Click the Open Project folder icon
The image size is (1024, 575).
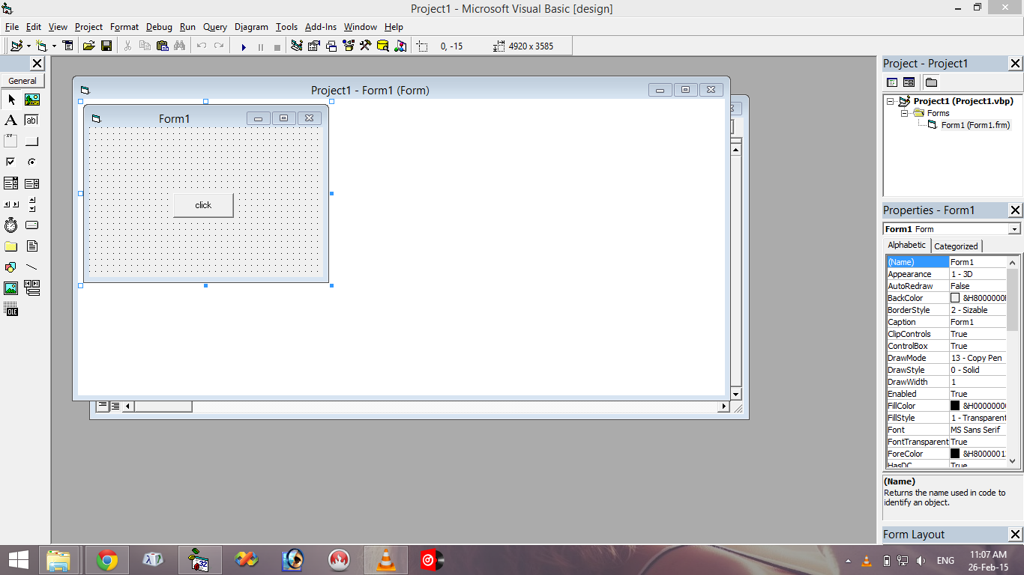(x=88, y=46)
